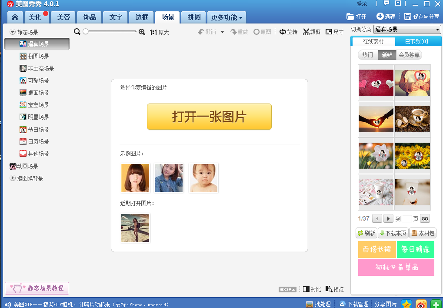
Task: Click the 旋转 rotate tool
Action: coord(289,32)
